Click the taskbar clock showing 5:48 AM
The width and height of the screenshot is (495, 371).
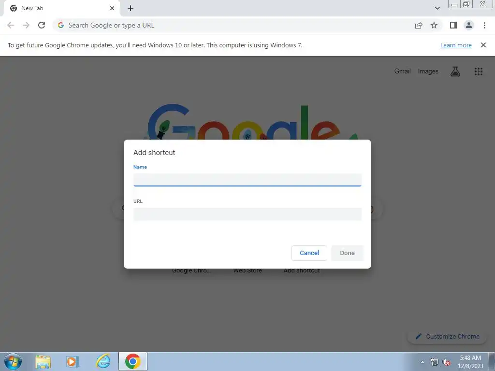[470, 362]
